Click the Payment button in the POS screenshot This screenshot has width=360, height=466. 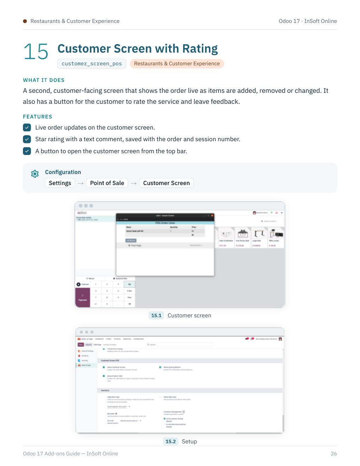83,298
